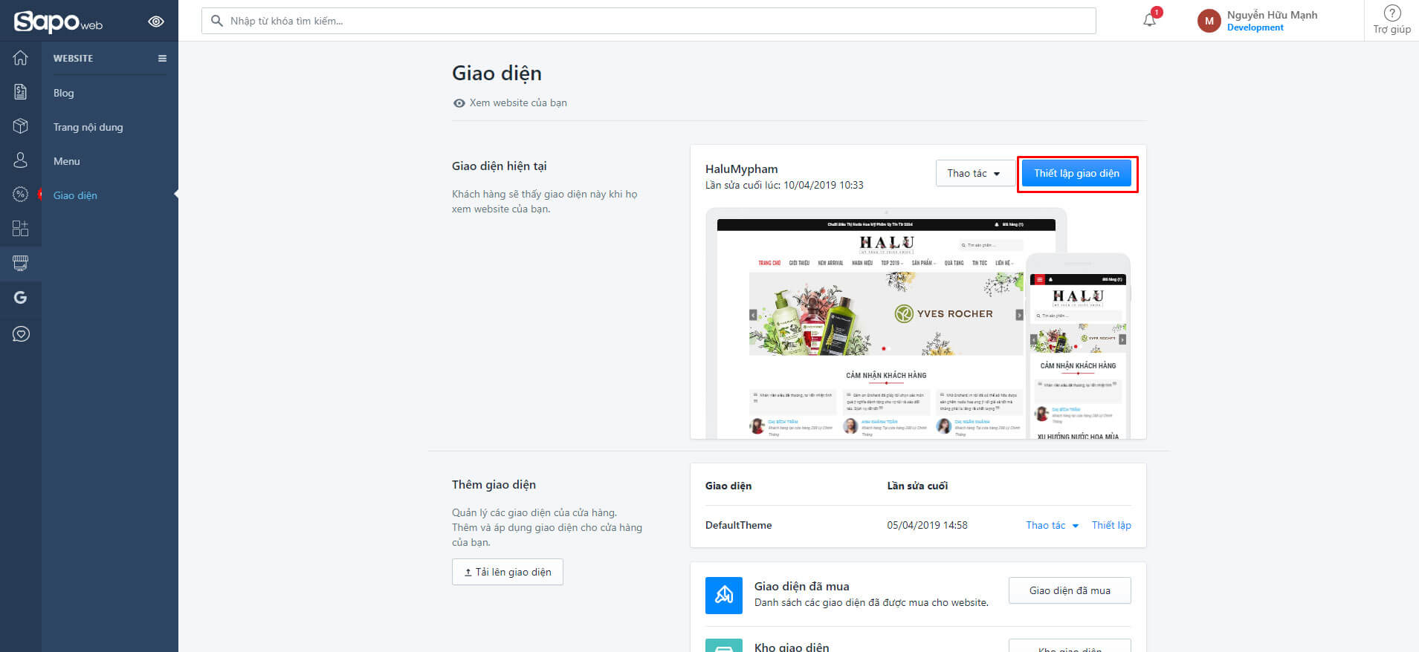Click the eye icon beside Sapo logo
This screenshot has width=1419, height=652.
(x=156, y=22)
